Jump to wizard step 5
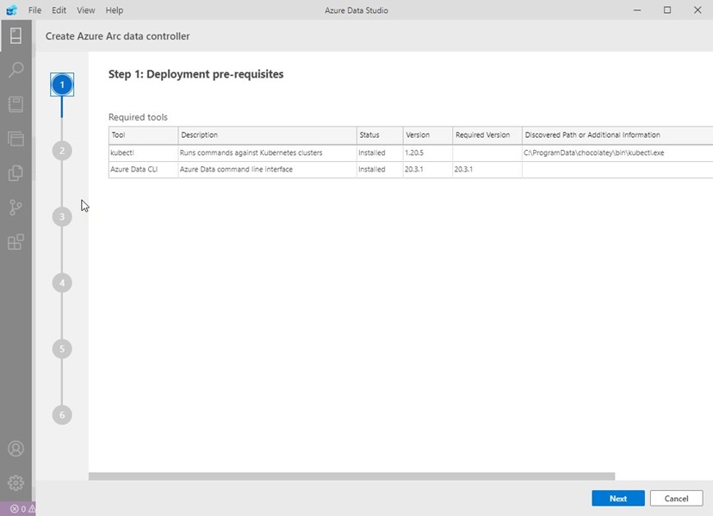 pos(62,349)
